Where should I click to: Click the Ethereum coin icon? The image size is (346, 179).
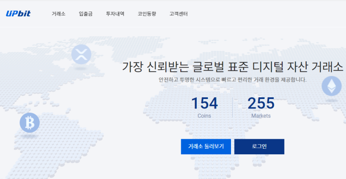[x=331, y=86]
